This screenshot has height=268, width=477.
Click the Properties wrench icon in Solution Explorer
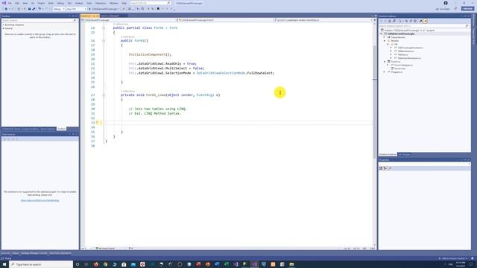(420, 21)
